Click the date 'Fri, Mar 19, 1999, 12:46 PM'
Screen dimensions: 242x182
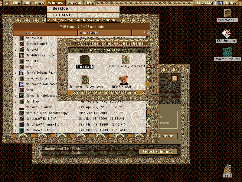pyautogui.click(x=102, y=124)
